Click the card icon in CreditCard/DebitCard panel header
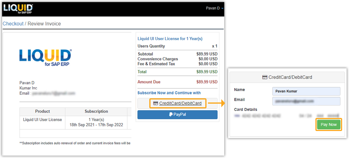This screenshot has height=158, width=349. 265,78
